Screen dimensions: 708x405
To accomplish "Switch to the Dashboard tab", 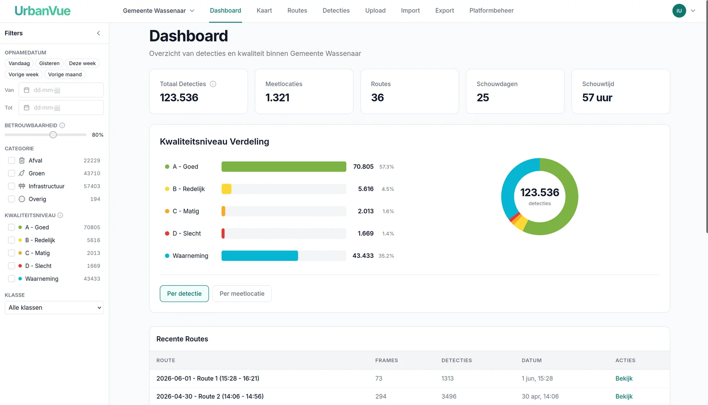I will [226, 11].
